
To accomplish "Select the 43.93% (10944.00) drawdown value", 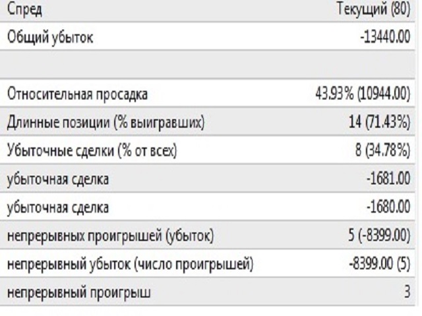I will pos(363,94).
